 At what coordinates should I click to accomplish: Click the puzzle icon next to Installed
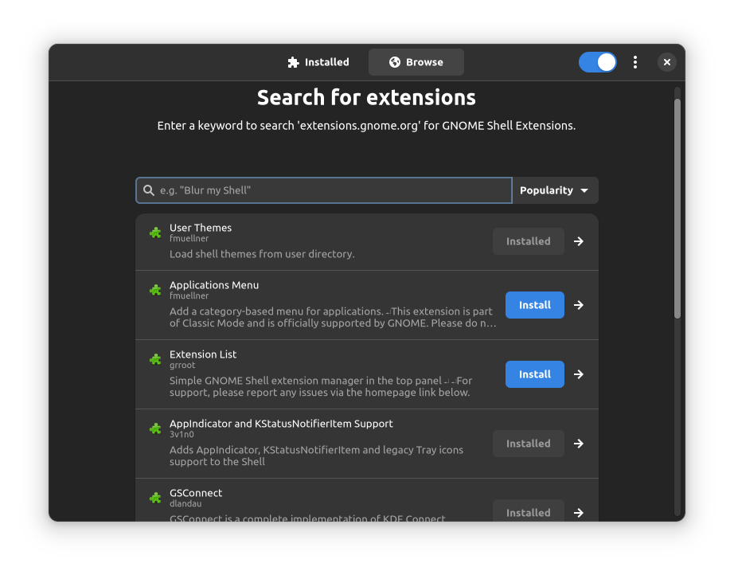coord(292,61)
